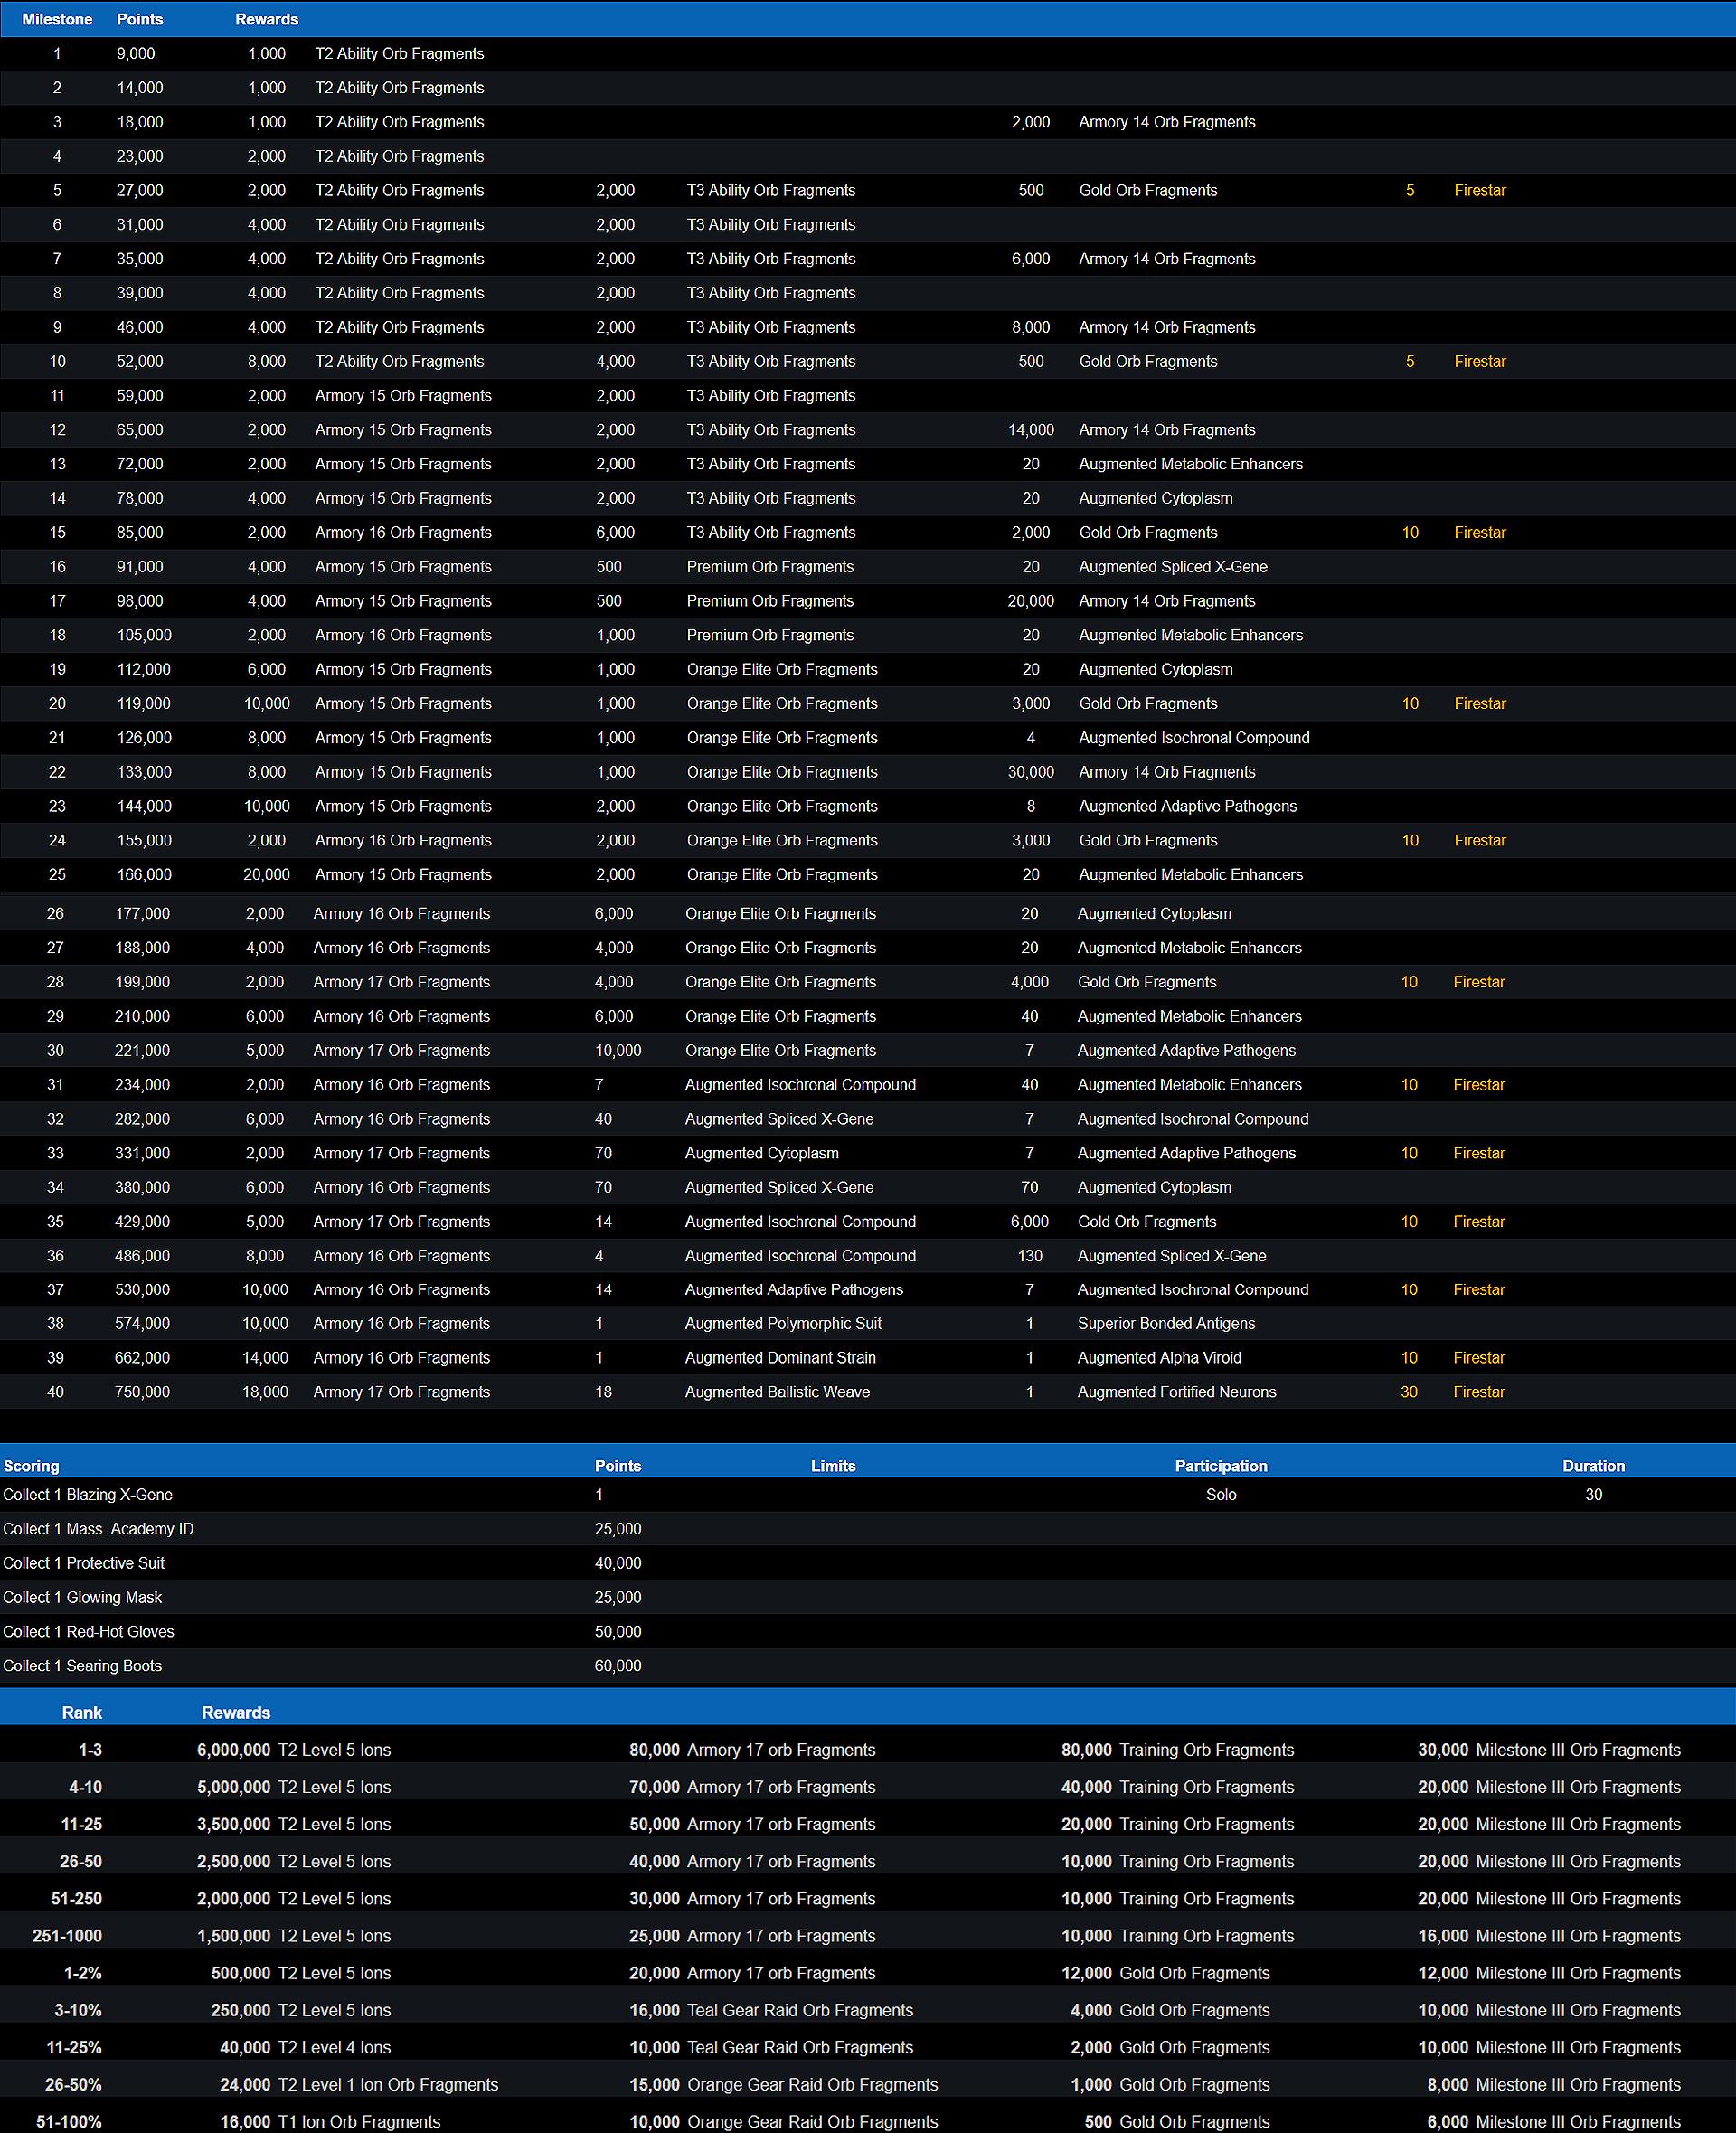Click Superior Bonded Antigens reward

1166,1324
